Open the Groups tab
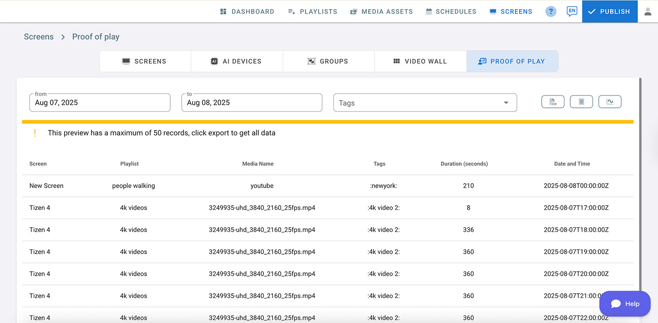 click(x=328, y=61)
